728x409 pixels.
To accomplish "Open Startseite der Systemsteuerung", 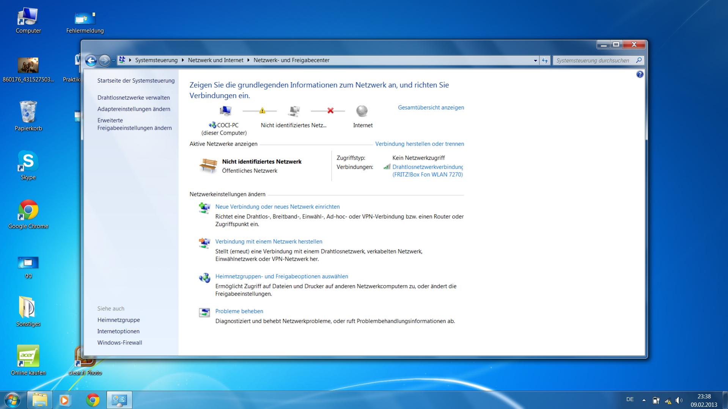I will click(136, 80).
